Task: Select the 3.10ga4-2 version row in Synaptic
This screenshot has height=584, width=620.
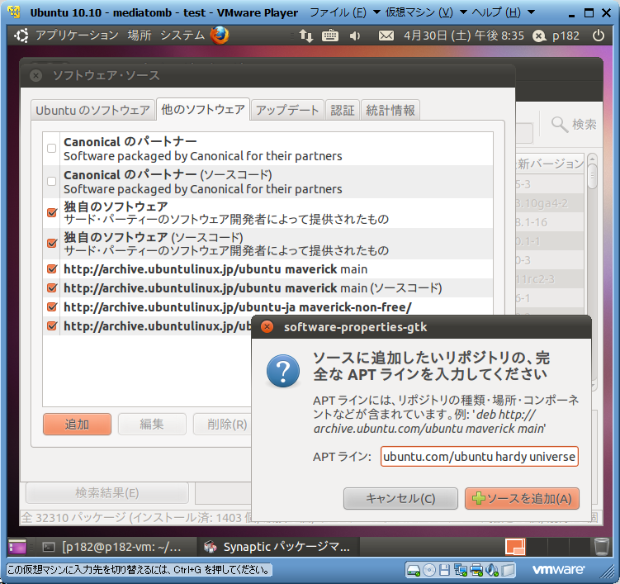Action: click(550, 203)
